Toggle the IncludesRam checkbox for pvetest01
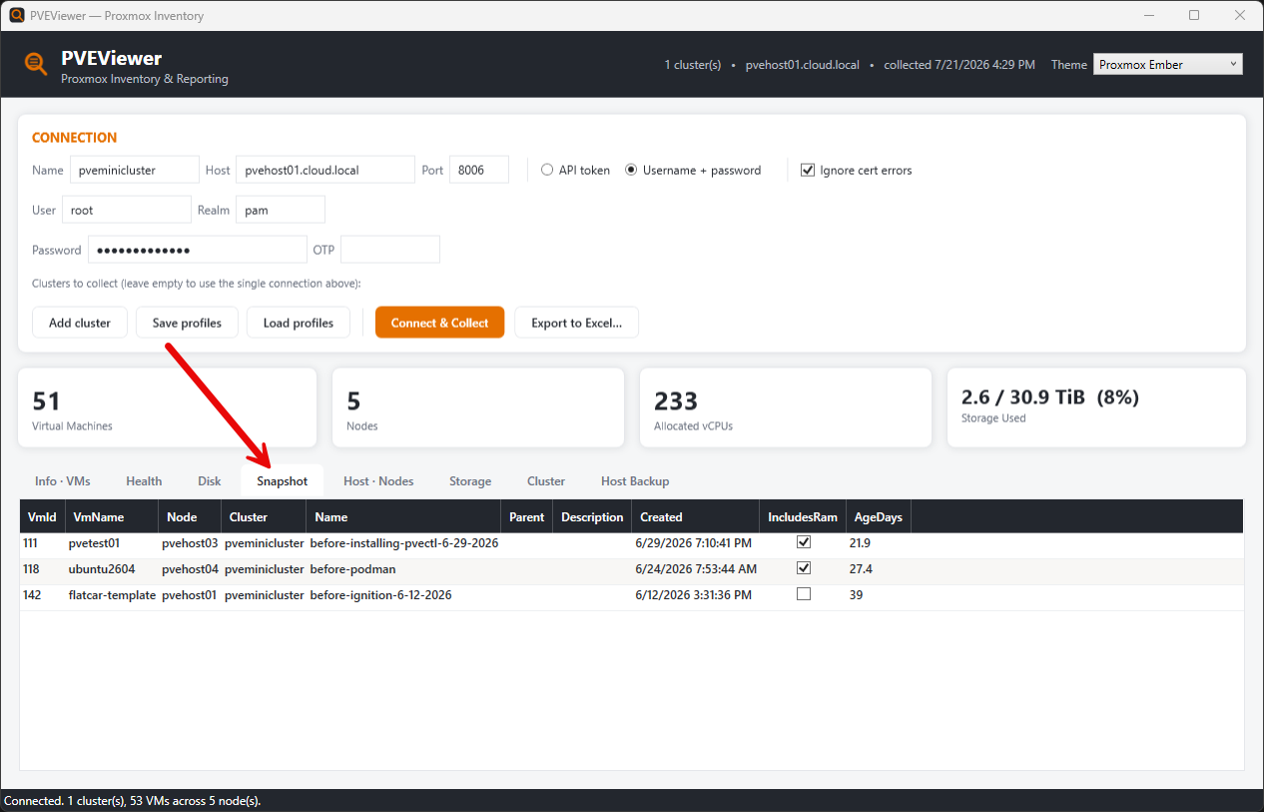1264x812 pixels. point(804,542)
